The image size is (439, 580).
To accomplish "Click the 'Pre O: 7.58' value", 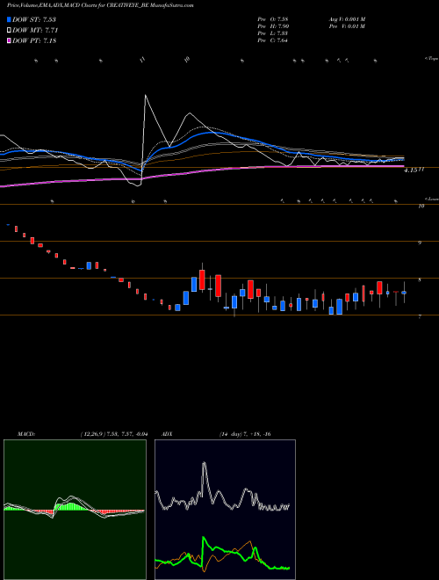I will tap(273, 19).
